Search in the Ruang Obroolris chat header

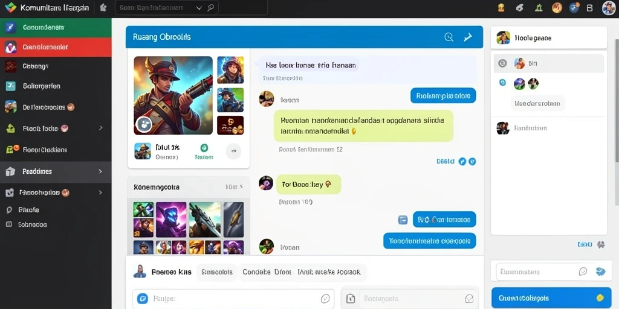pos(449,37)
